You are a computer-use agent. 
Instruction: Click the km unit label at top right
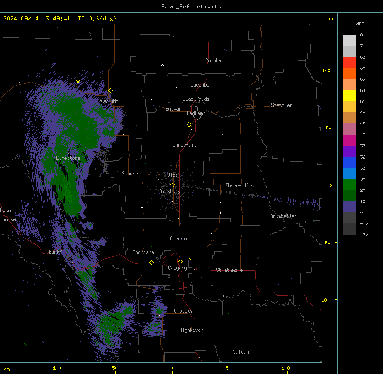[x=331, y=19]
